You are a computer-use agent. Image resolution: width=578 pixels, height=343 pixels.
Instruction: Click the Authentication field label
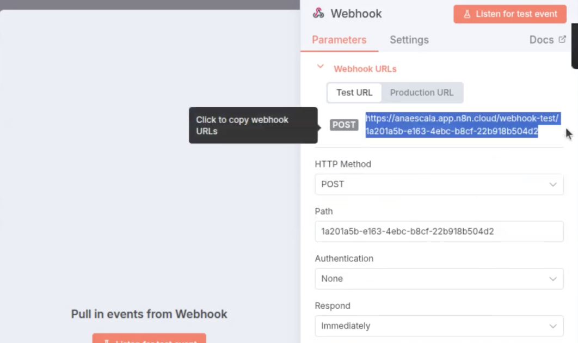(x=344, y=259)
